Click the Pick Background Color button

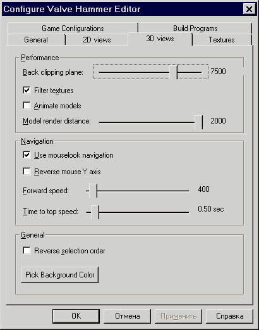(x=59, y=275)
